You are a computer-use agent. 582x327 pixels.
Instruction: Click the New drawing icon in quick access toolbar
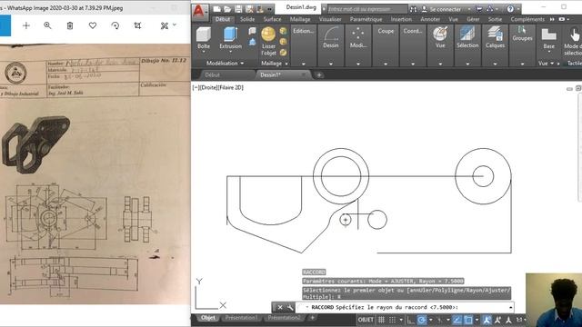click(217, 9)
